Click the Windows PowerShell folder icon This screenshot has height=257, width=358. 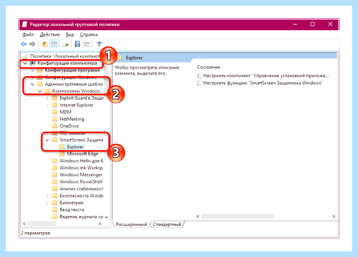54,181
